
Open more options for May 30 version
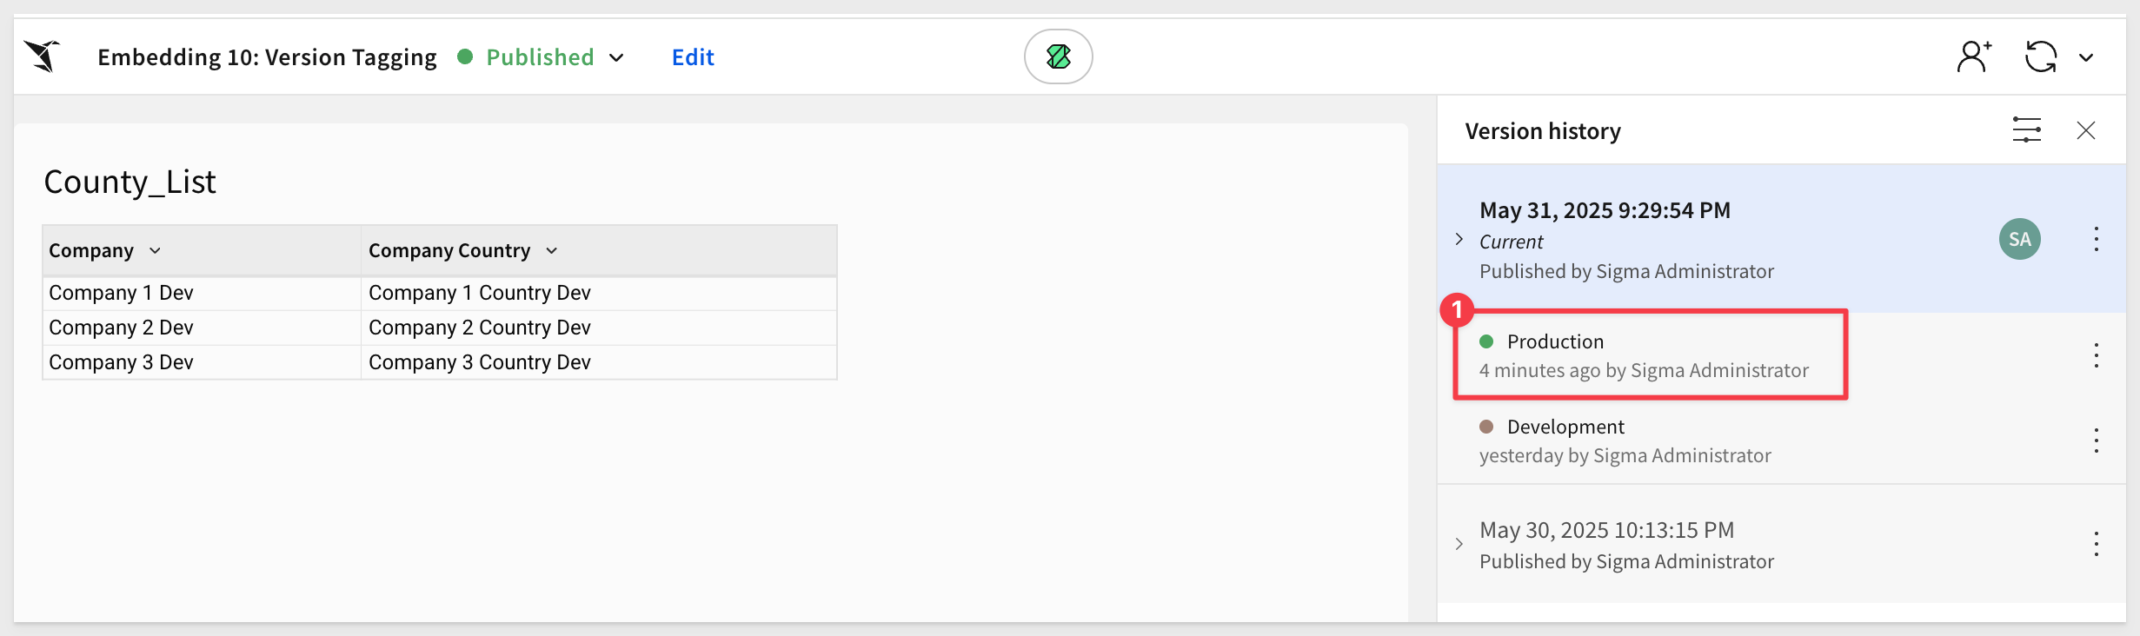2096,544
